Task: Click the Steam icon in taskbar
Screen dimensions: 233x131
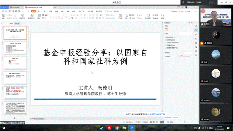Action: (x=102, y=128)
